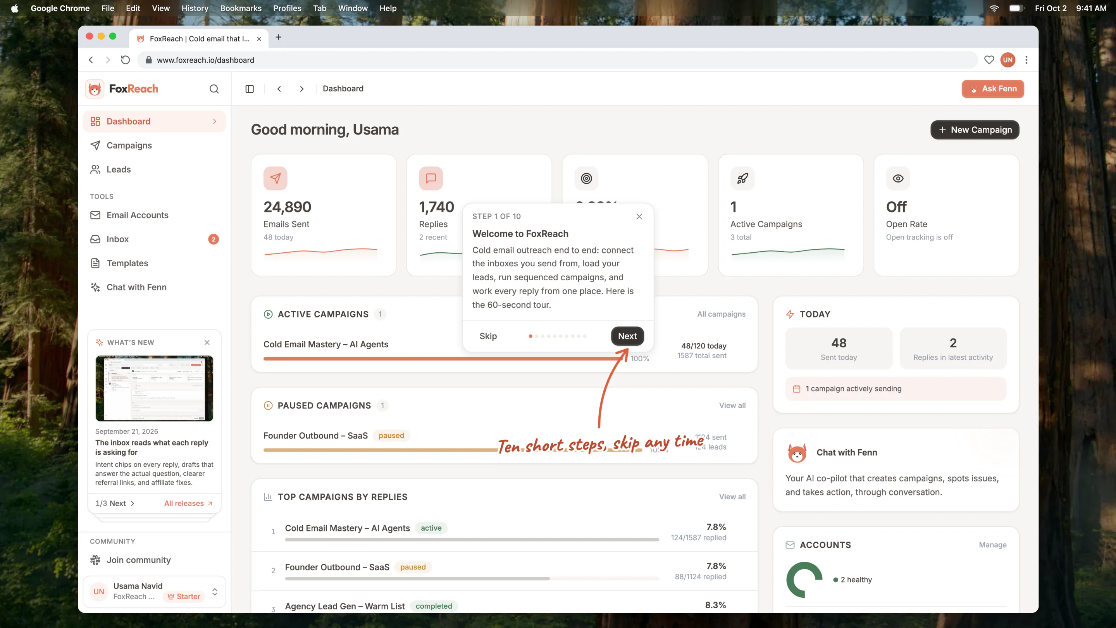Open a new browser tab
Viewport: 1116px width, 628px height.
pos(279,38)
